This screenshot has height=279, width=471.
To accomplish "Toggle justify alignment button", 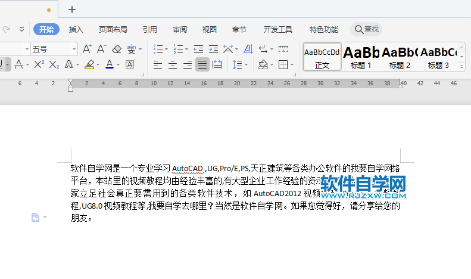I will pyautogui.click(x=202, y=64).
